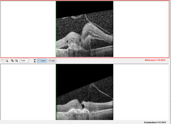This screenshot has width=171, height=124.
Task: Select the upper reference OCT scan image
Action: tap(85, 29)
